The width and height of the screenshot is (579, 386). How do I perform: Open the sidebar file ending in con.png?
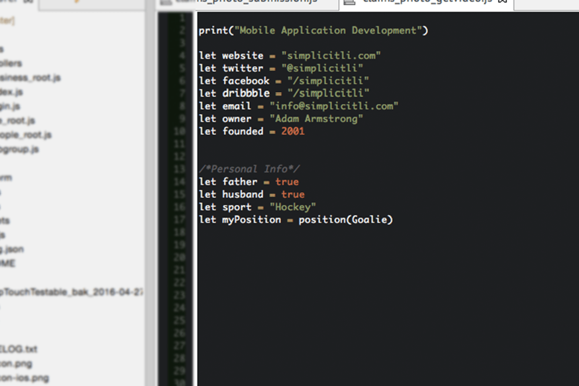16,363
